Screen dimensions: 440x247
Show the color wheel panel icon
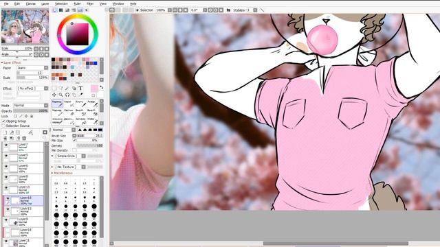55,10
